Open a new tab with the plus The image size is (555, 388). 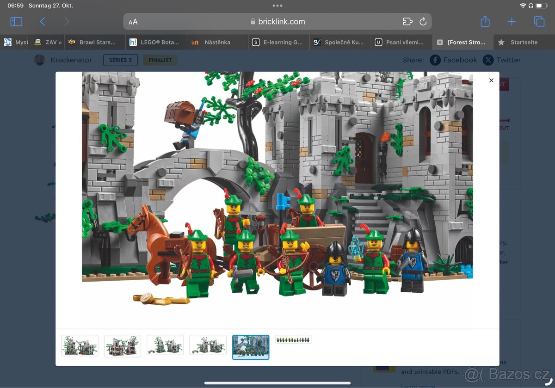512,21
